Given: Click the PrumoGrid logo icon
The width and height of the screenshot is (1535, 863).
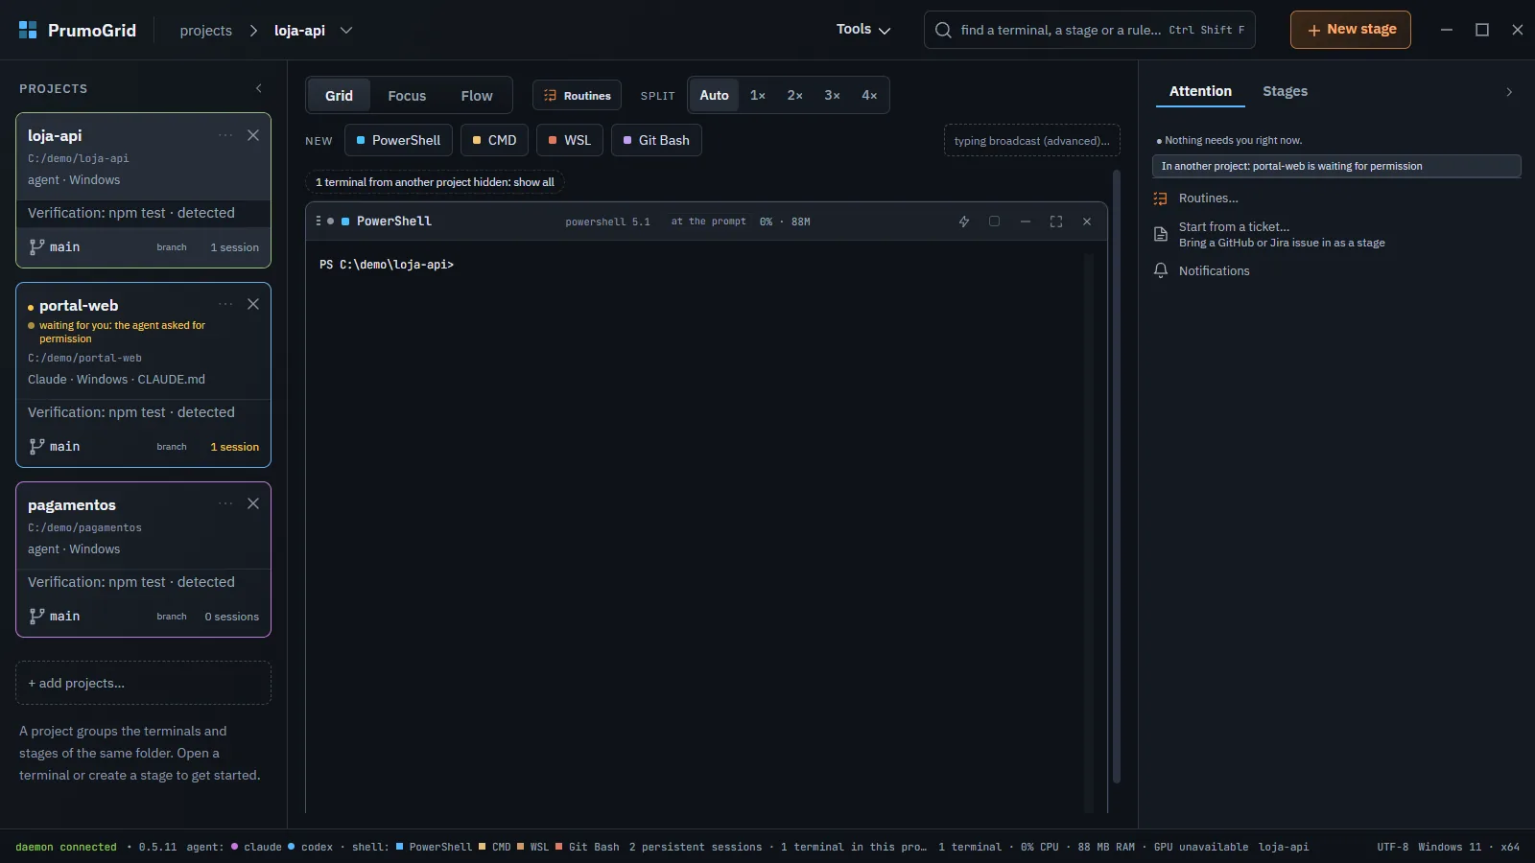Looking at the screenshot, I should [28, 30].
